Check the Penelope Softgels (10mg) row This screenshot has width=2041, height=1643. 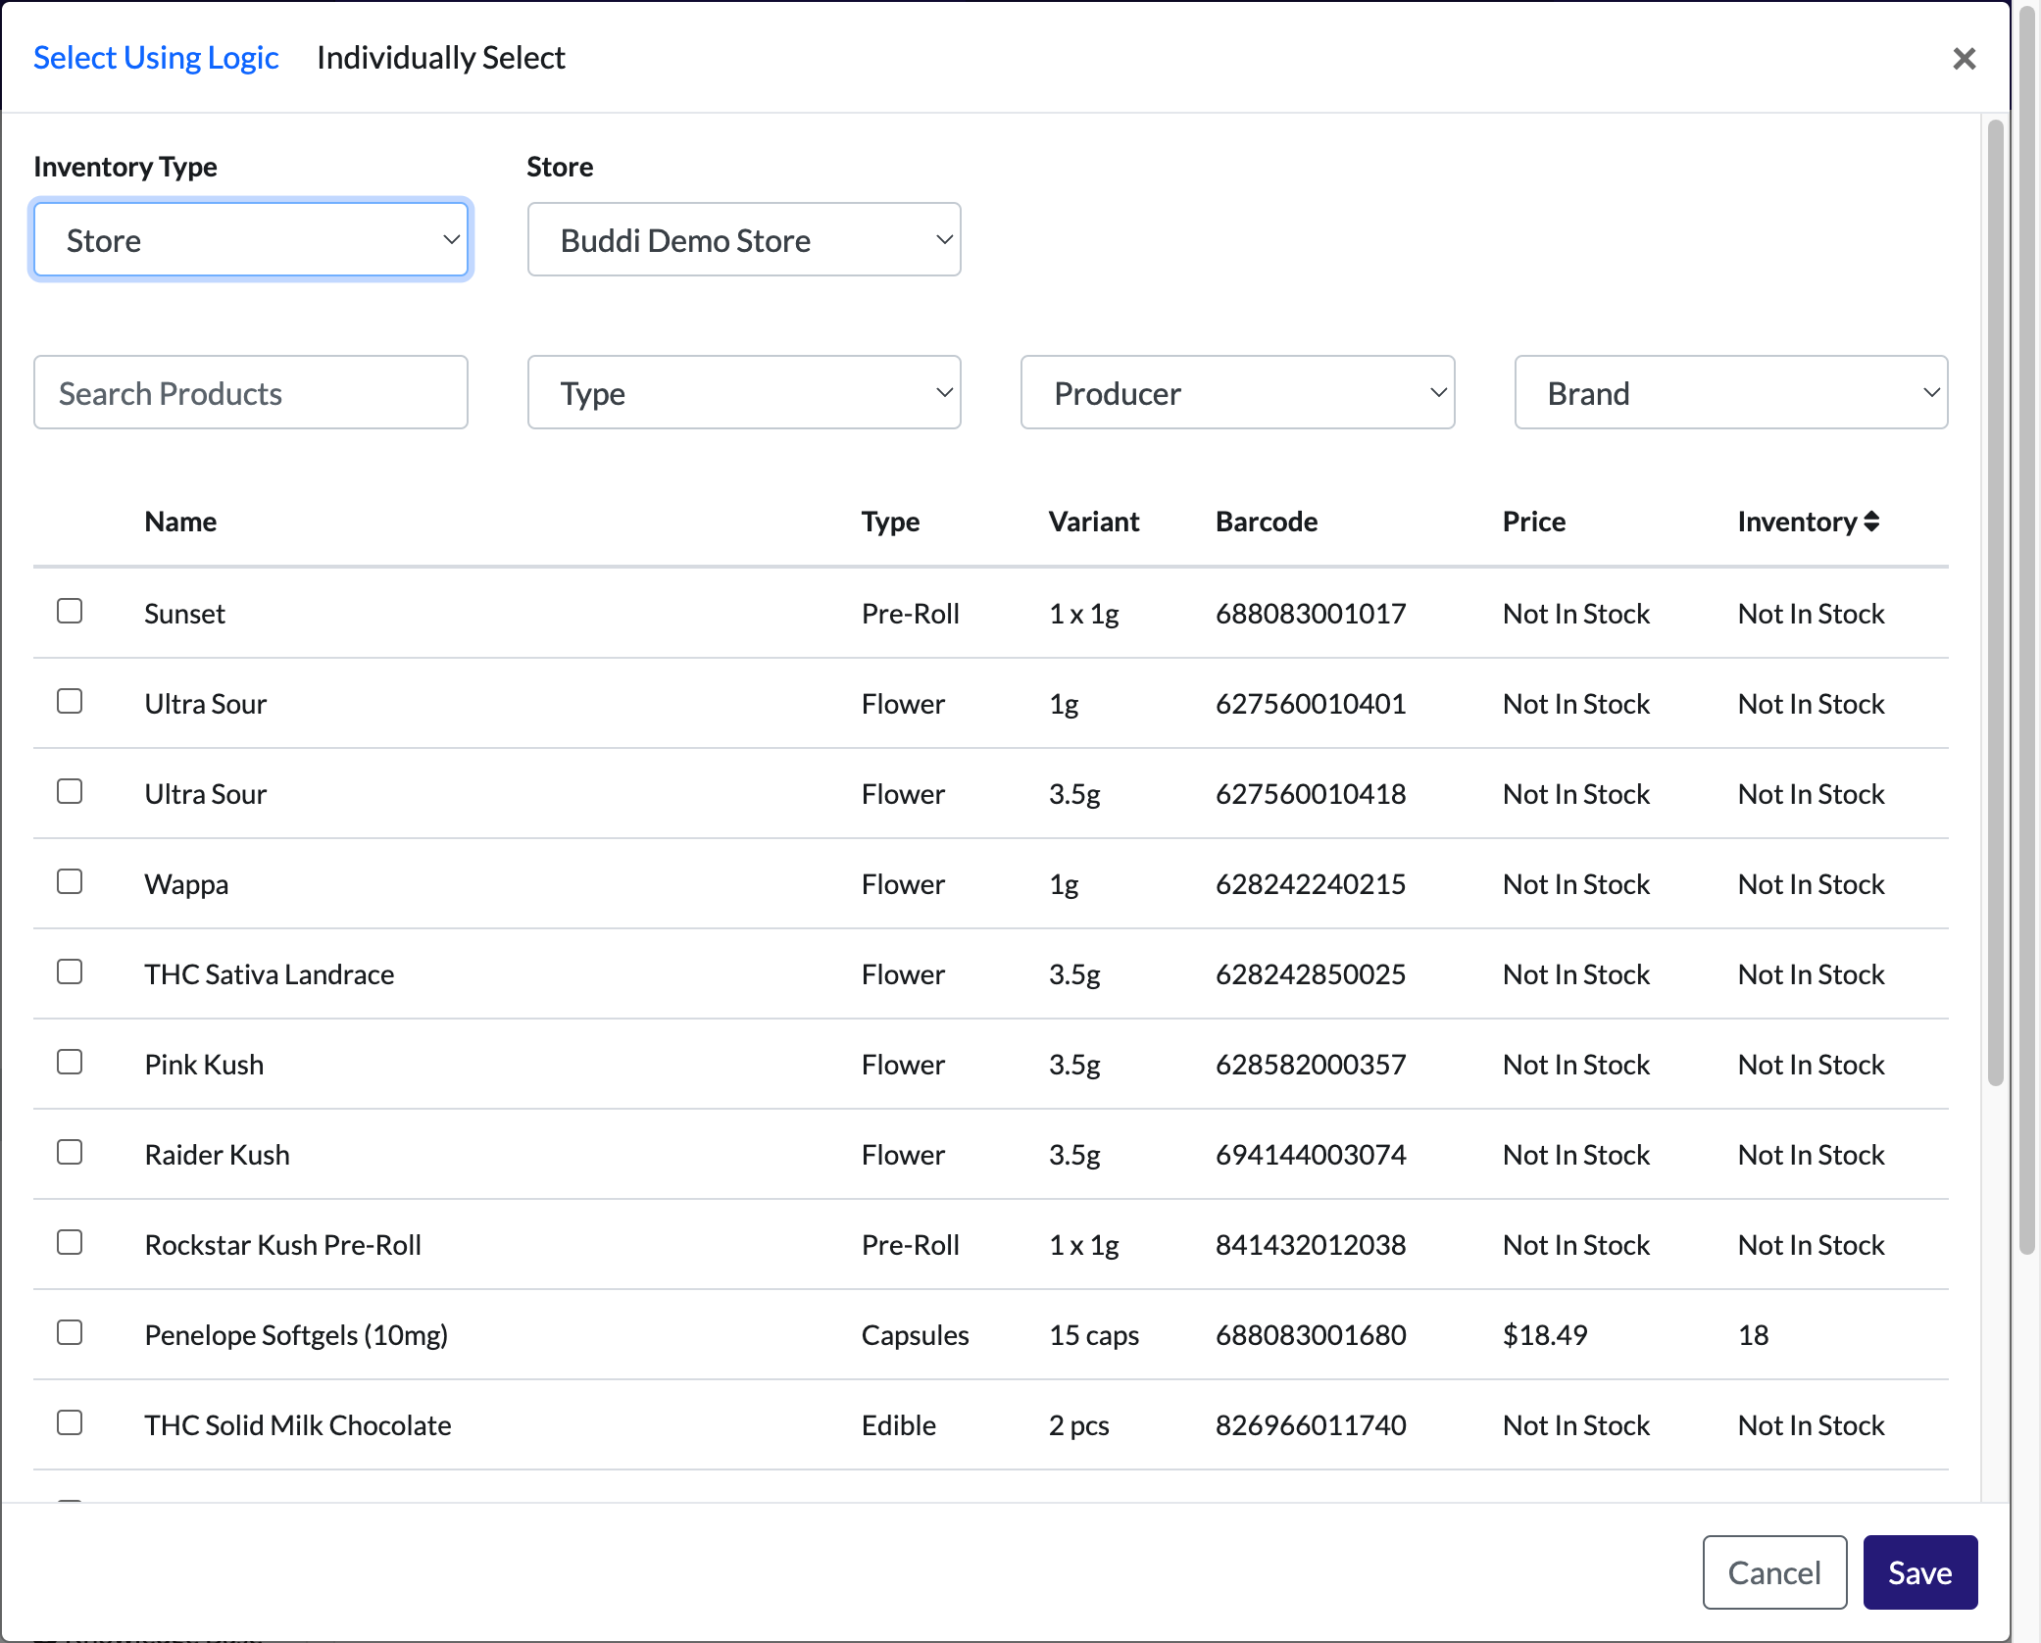(70, 1332)
